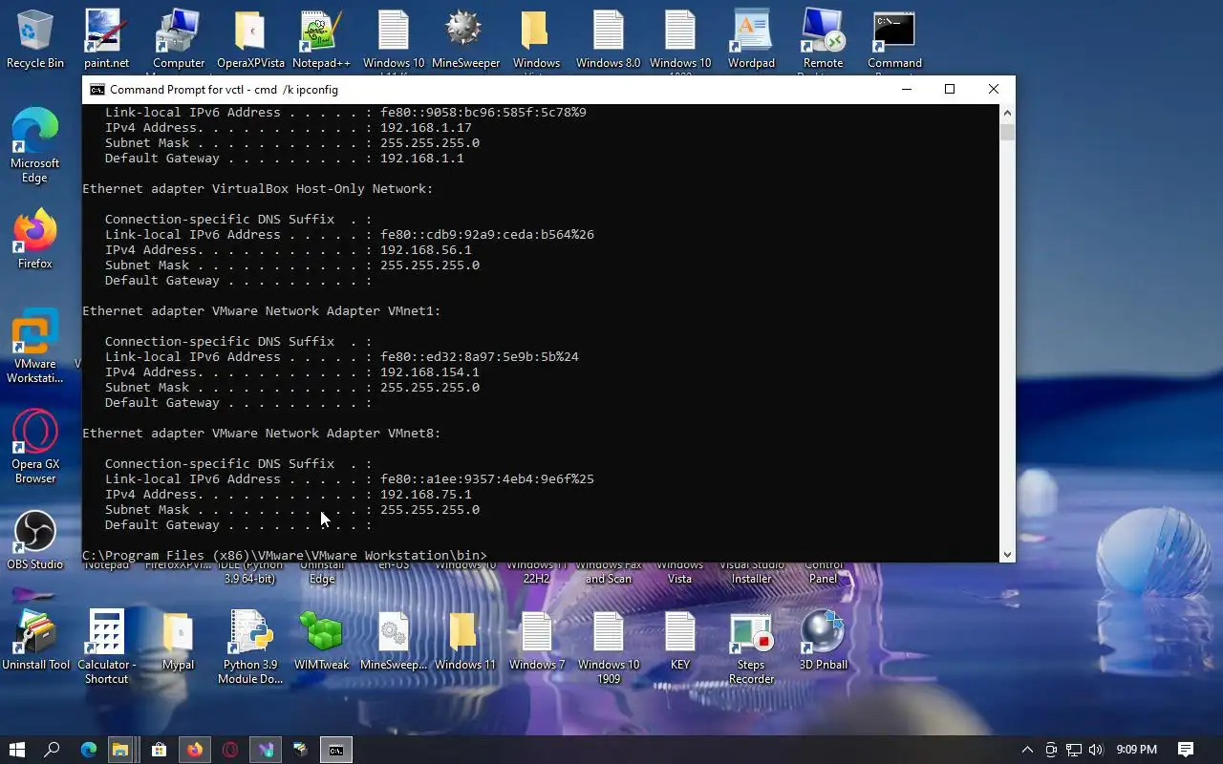Expand the hidden system tray icons chevron
The width and height of the screenshot is (1223, 764).
[1027, 750]
